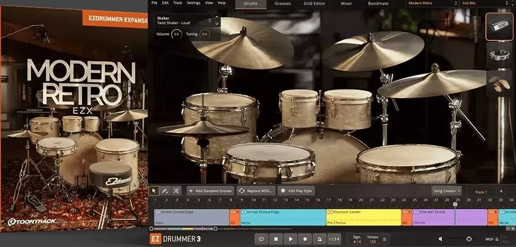
Task: Step to next instrument with down chevron
Action: tap(217, 23)
